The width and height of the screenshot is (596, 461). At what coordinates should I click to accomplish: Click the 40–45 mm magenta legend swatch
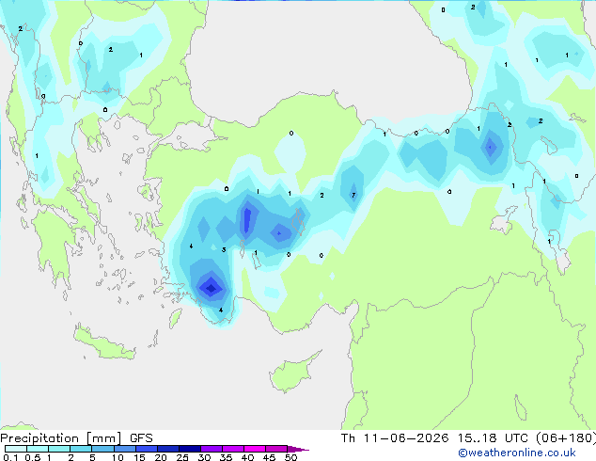tap(255, 449)
